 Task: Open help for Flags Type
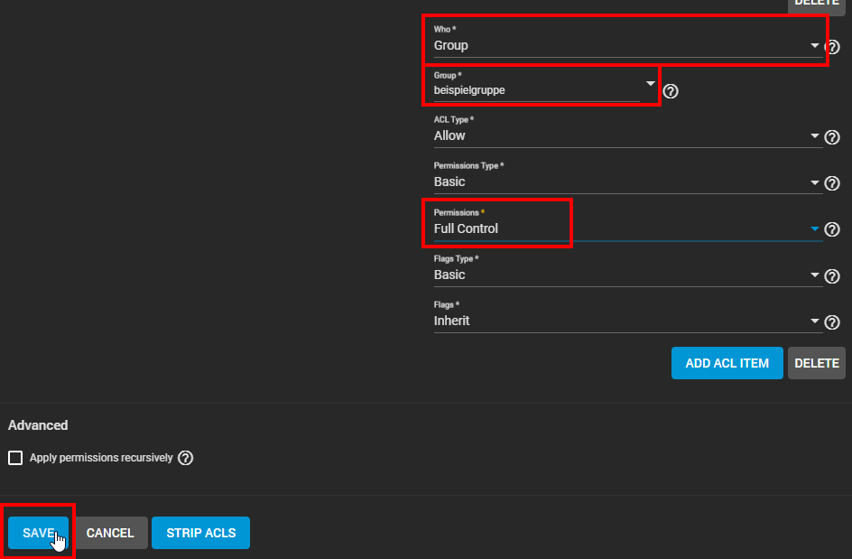coord(832,276)
